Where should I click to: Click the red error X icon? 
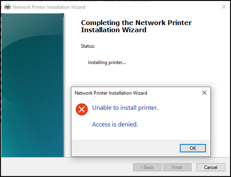point(82,109)
